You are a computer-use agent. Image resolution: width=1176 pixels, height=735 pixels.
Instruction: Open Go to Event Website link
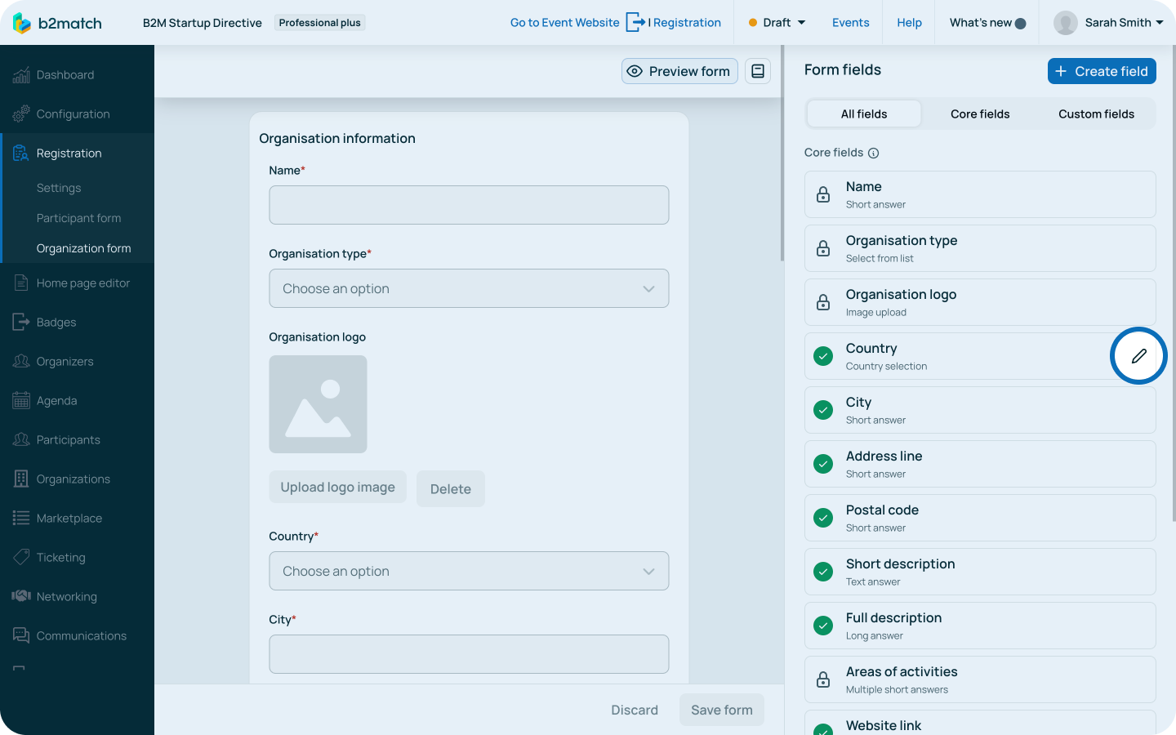[564, 23]
